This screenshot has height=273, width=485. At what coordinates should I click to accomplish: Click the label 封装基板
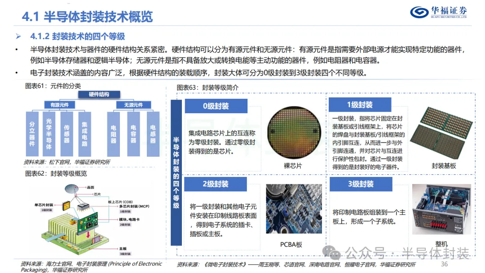pyautogui.click(x=444, y=166)
